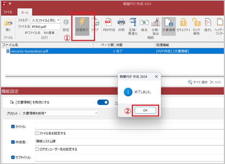Expand the フォルダー dropdown
This screenshot has height=164, width=225.
point(58,20)
